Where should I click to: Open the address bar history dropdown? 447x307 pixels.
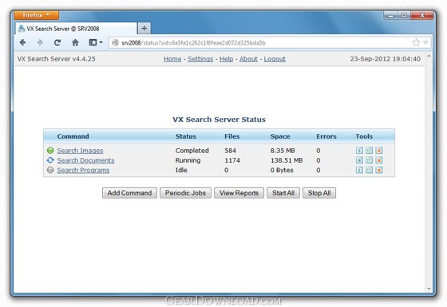click(x=425, y=43)
